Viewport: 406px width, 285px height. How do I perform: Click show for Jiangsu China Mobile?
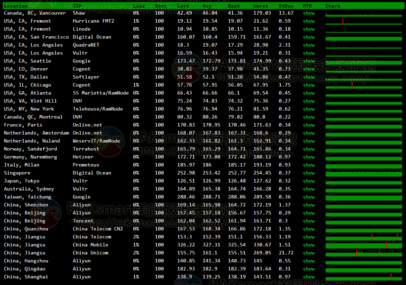[309, 245]
